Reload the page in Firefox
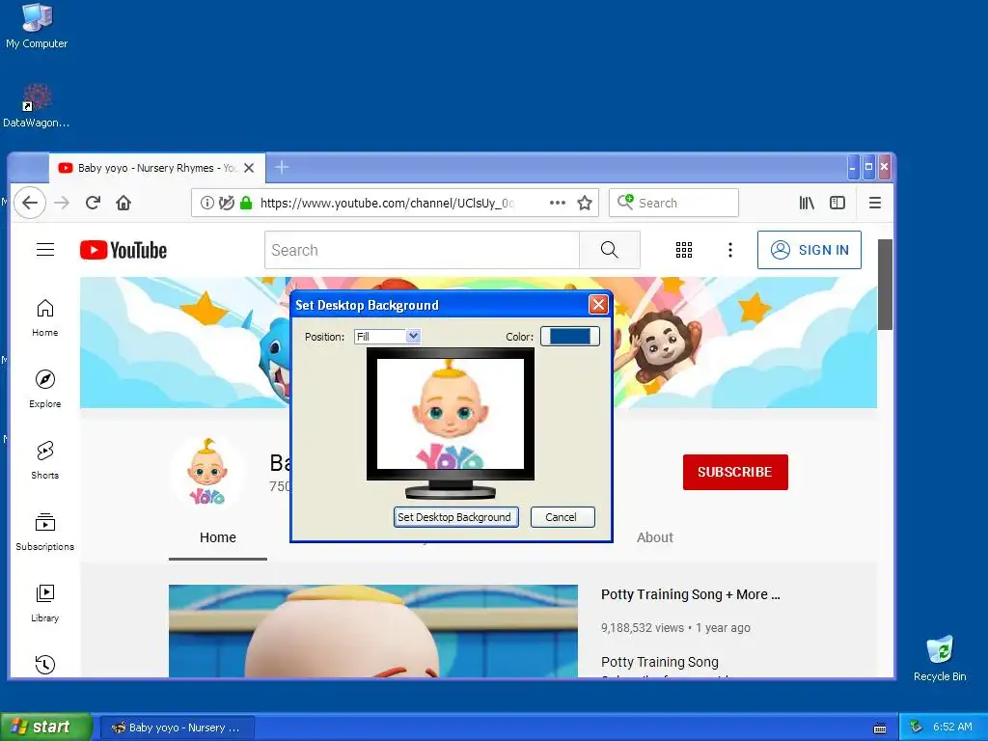Viewport: 988px width, 741px height. click(x=93, y=203)
